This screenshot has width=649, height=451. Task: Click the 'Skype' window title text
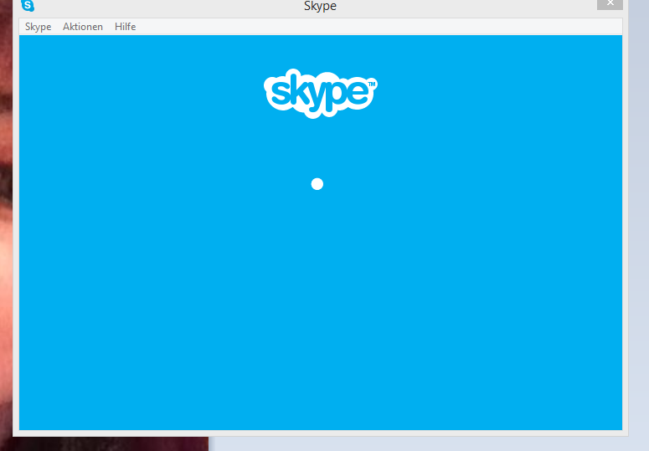pyautogui.click(x=320, y=7)
